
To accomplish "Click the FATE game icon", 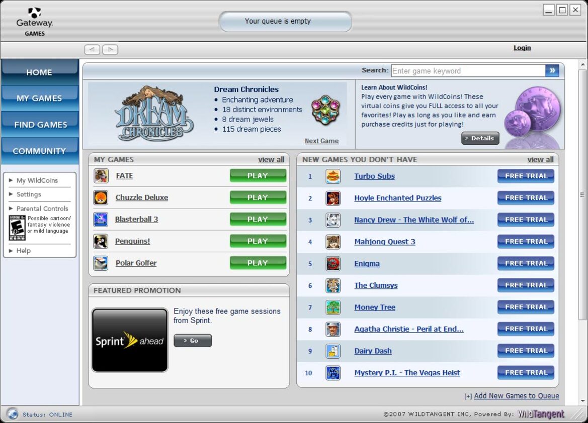I will tap(101, 176).
